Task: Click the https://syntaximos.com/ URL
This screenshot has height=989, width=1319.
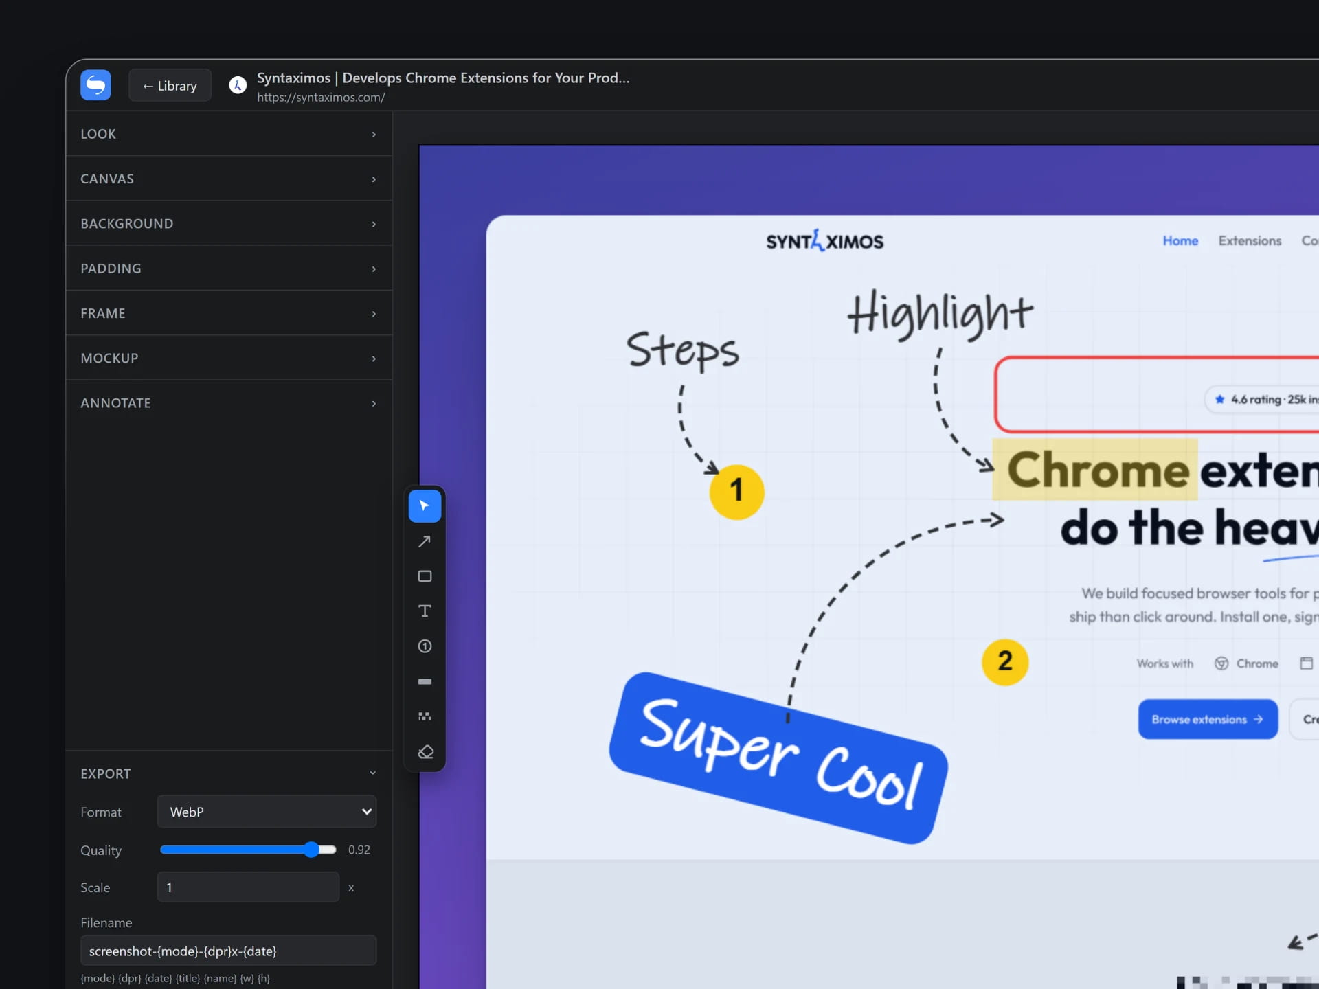Action: (321, 98)
